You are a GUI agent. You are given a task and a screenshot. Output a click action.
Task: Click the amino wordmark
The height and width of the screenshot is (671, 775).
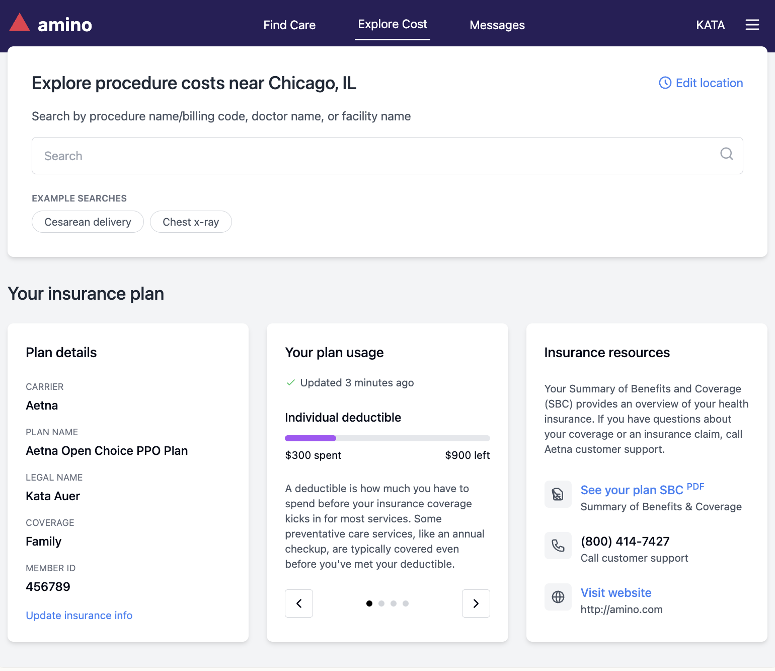pyautogui.click(x=65, y=25)
